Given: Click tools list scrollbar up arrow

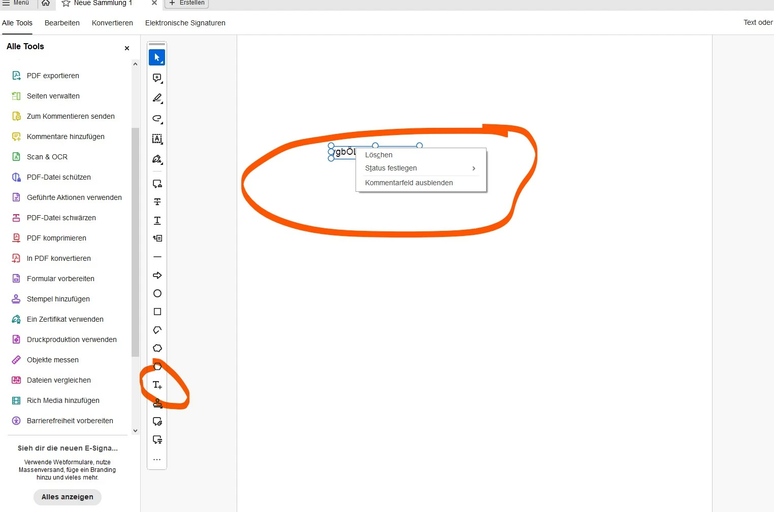Looking at the screenshot, I should coord(135,64).
